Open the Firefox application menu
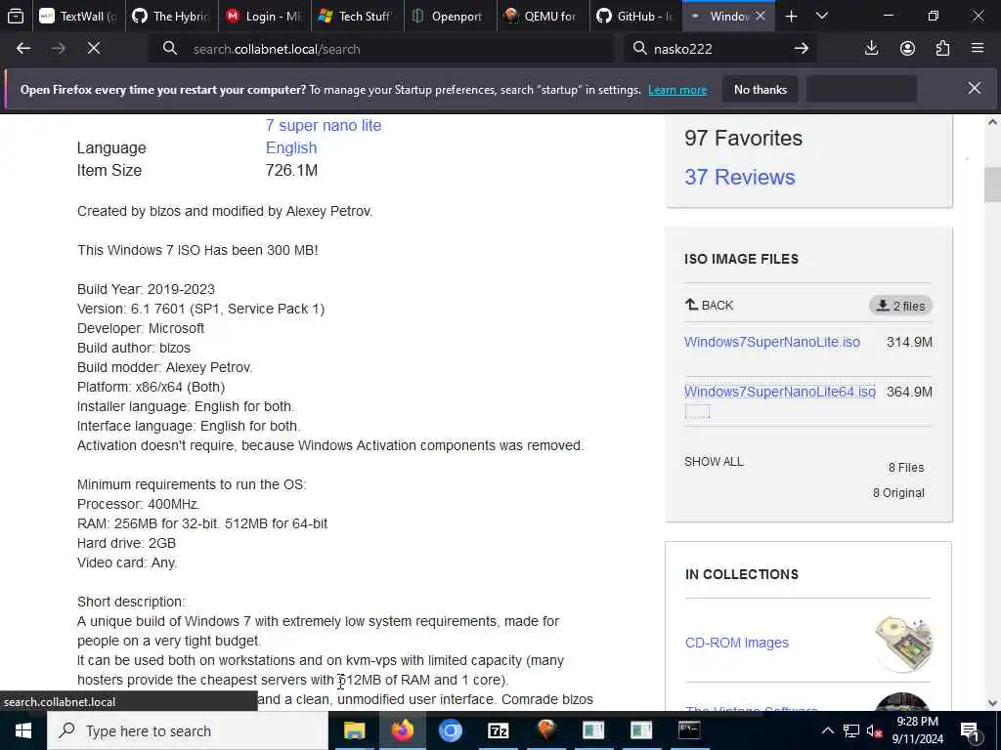The height and width of the screenshot is (750, 1001). point(978,49)
